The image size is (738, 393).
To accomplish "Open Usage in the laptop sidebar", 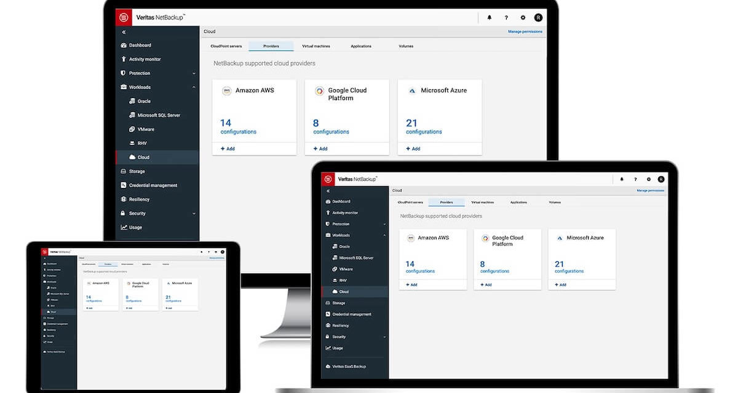I will (334, 348).
